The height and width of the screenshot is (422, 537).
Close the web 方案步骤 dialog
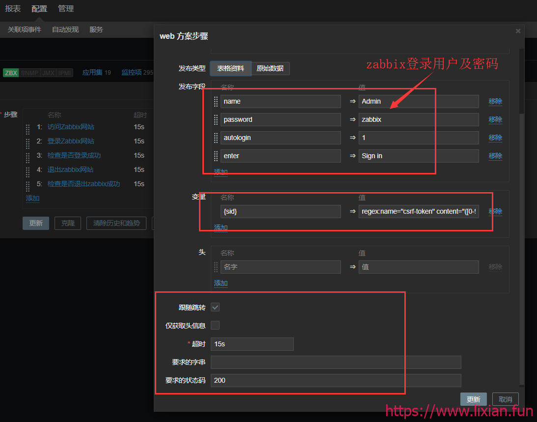tap(518, 31)
